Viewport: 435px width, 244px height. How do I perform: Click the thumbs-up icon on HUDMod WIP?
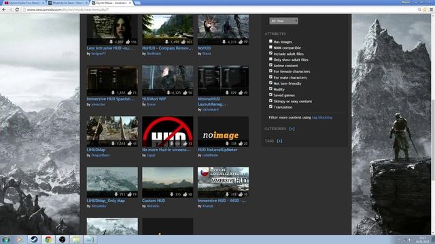point(185,93)
